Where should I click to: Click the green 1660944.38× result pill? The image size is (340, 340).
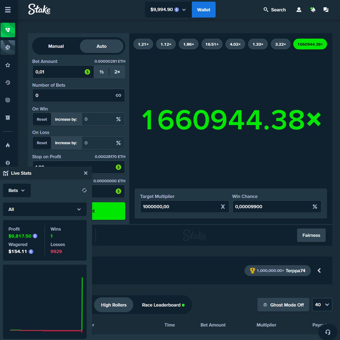pos(310,44)
